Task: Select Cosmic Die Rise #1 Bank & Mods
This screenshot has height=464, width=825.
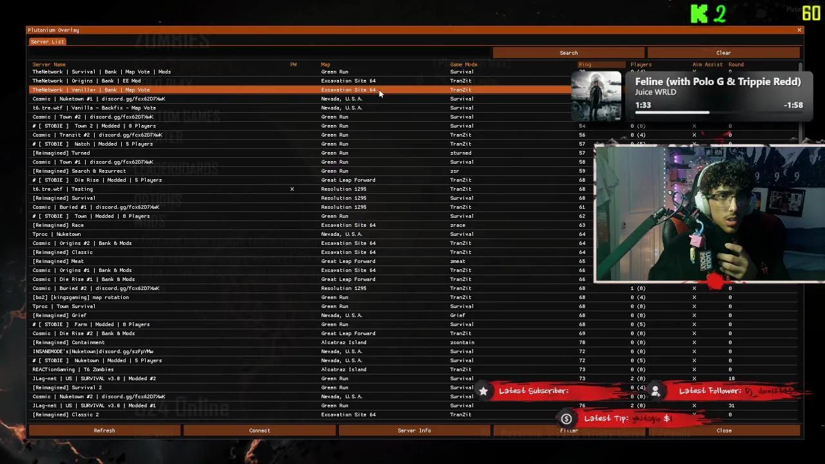Action: click(x=413, y=279)
